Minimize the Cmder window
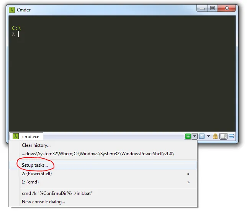247x214 pixels. [x=202, y=8]
